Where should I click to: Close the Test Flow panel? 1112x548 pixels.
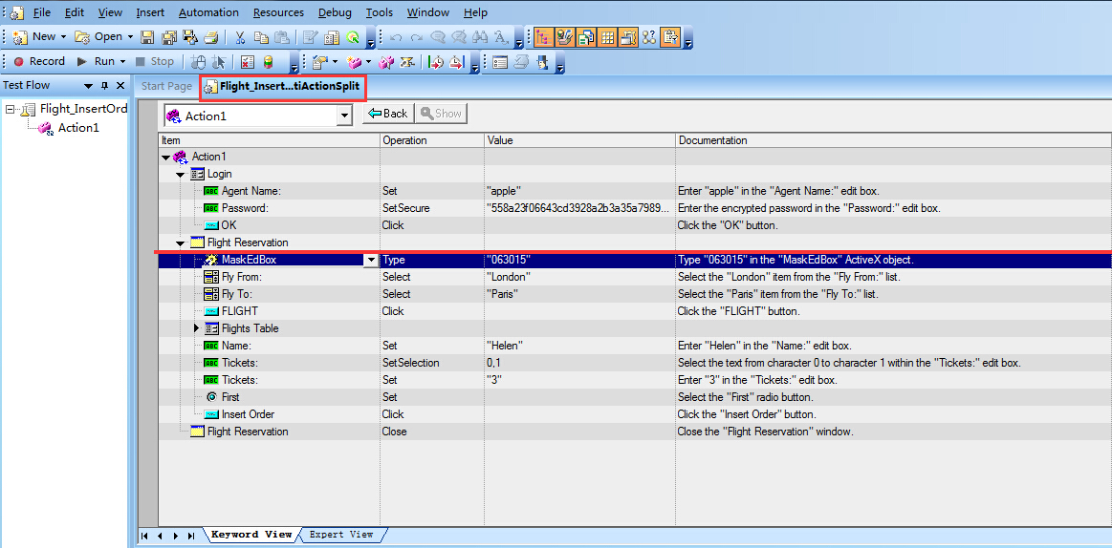120,86
